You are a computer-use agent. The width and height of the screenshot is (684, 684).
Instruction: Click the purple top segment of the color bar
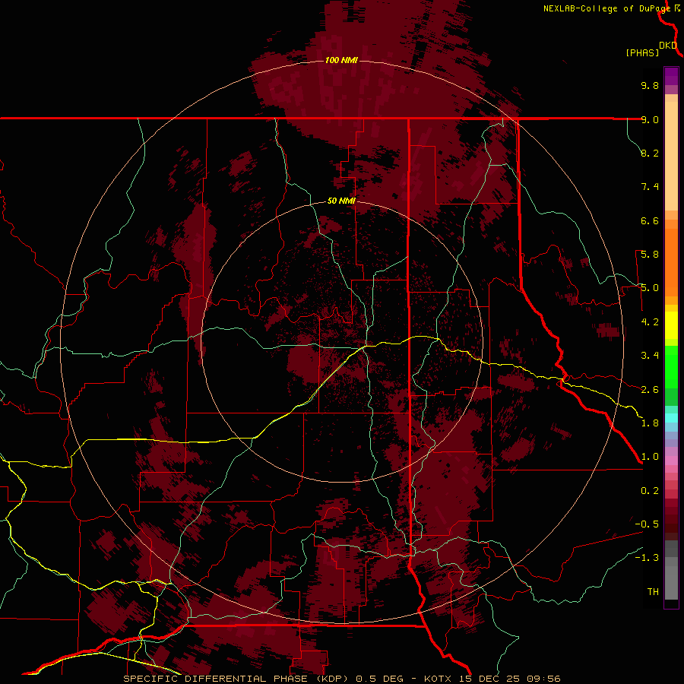[671, 76]
